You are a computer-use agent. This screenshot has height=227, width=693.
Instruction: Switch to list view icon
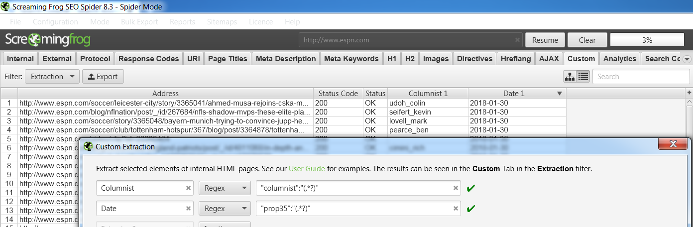pyautogui.click(x=583, y=77)
